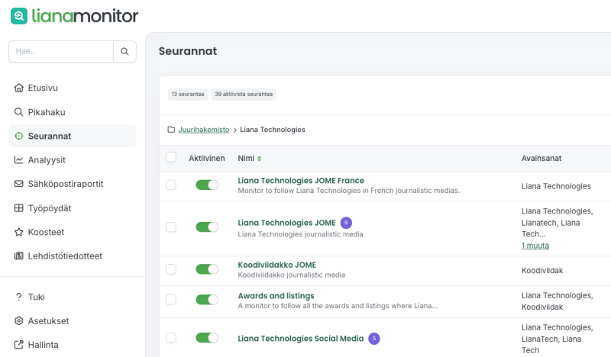The width and height of the screenshot is (611, 357).
Task: Open Liana Technologies Social Media monitor
Action: pyautogui.click(x=301, y=339)
